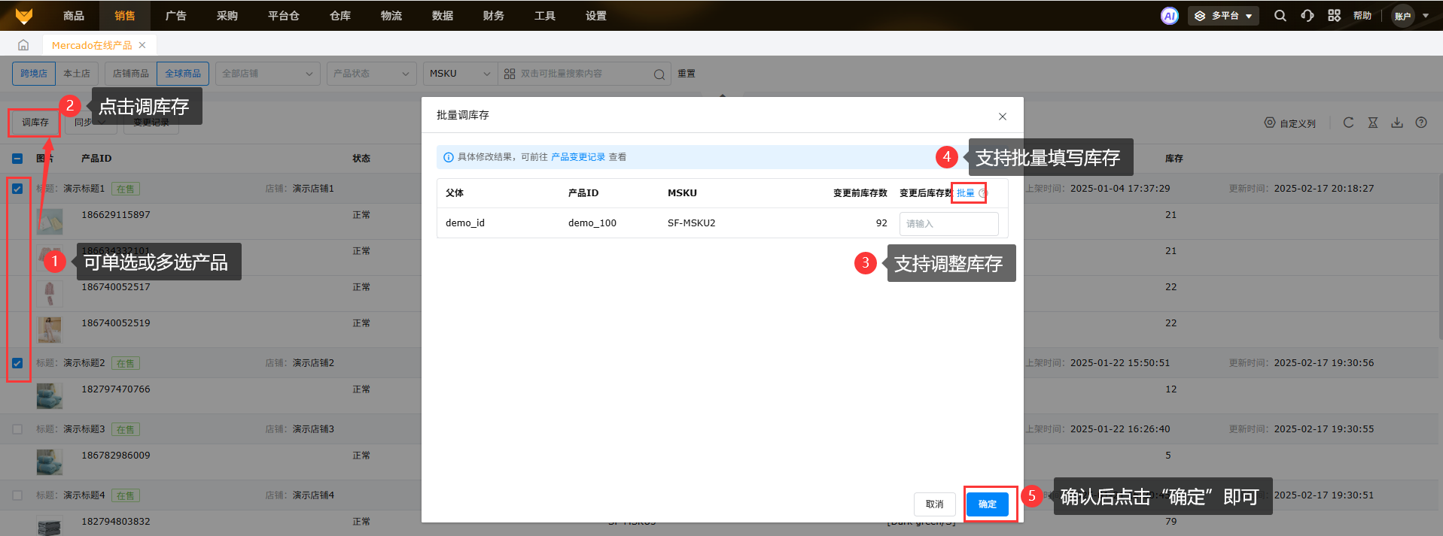Switch to the 本土店 tab
Viewport: 1443px width, 536px height.
pyautogui.click(x=76, y=74)
